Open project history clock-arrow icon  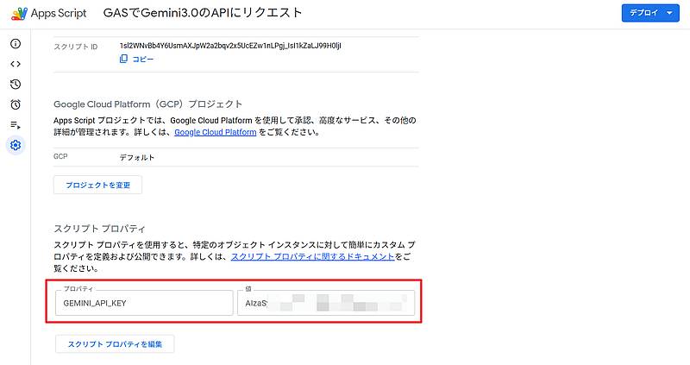pyautogui.click(x=16, y=84)
